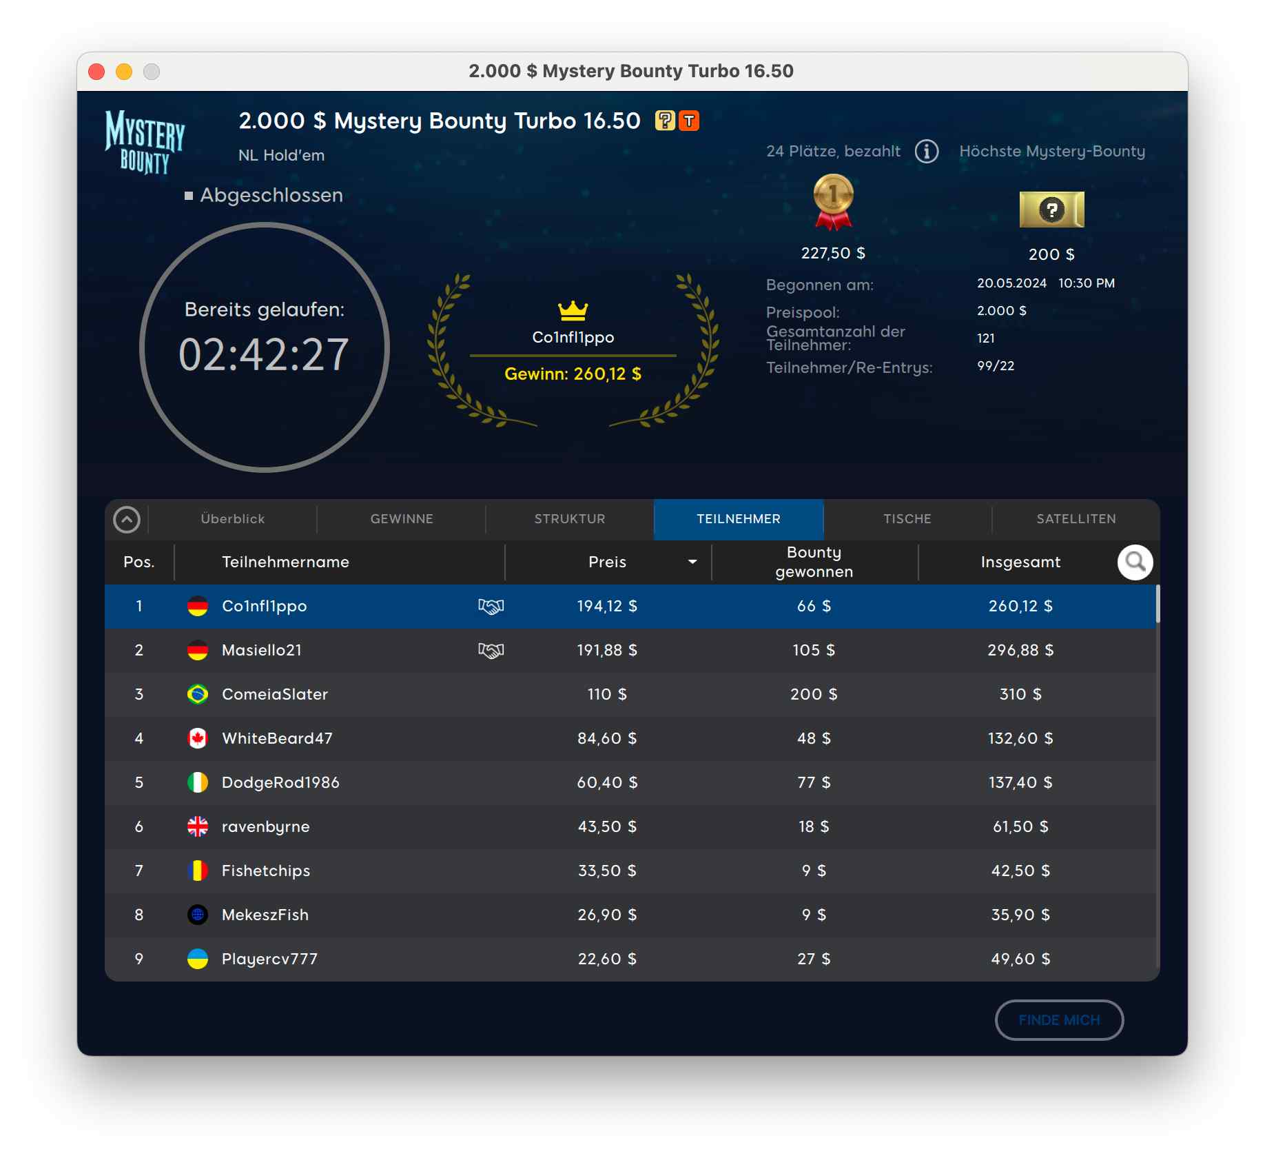Click the info icon beside 24 Plätze, bezahlt
1265x1158 pixels.
[926, 151]
